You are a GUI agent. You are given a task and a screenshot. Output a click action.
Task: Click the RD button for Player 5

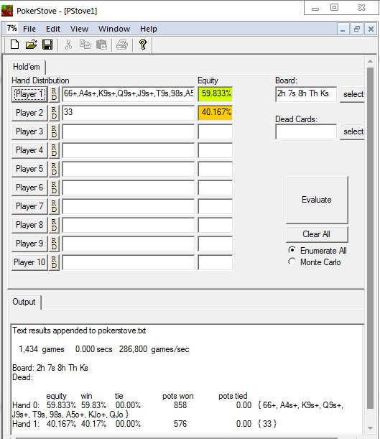[x=54, y=169]
